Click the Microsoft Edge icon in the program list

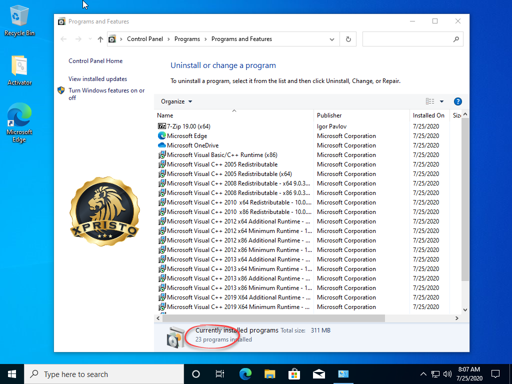(161, 136)
